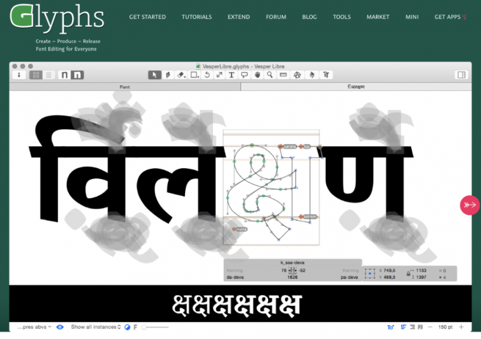This screenshot has height=339, width=481.
Task: Click the TrueType instructor tool
Action: tap(326, 75)
